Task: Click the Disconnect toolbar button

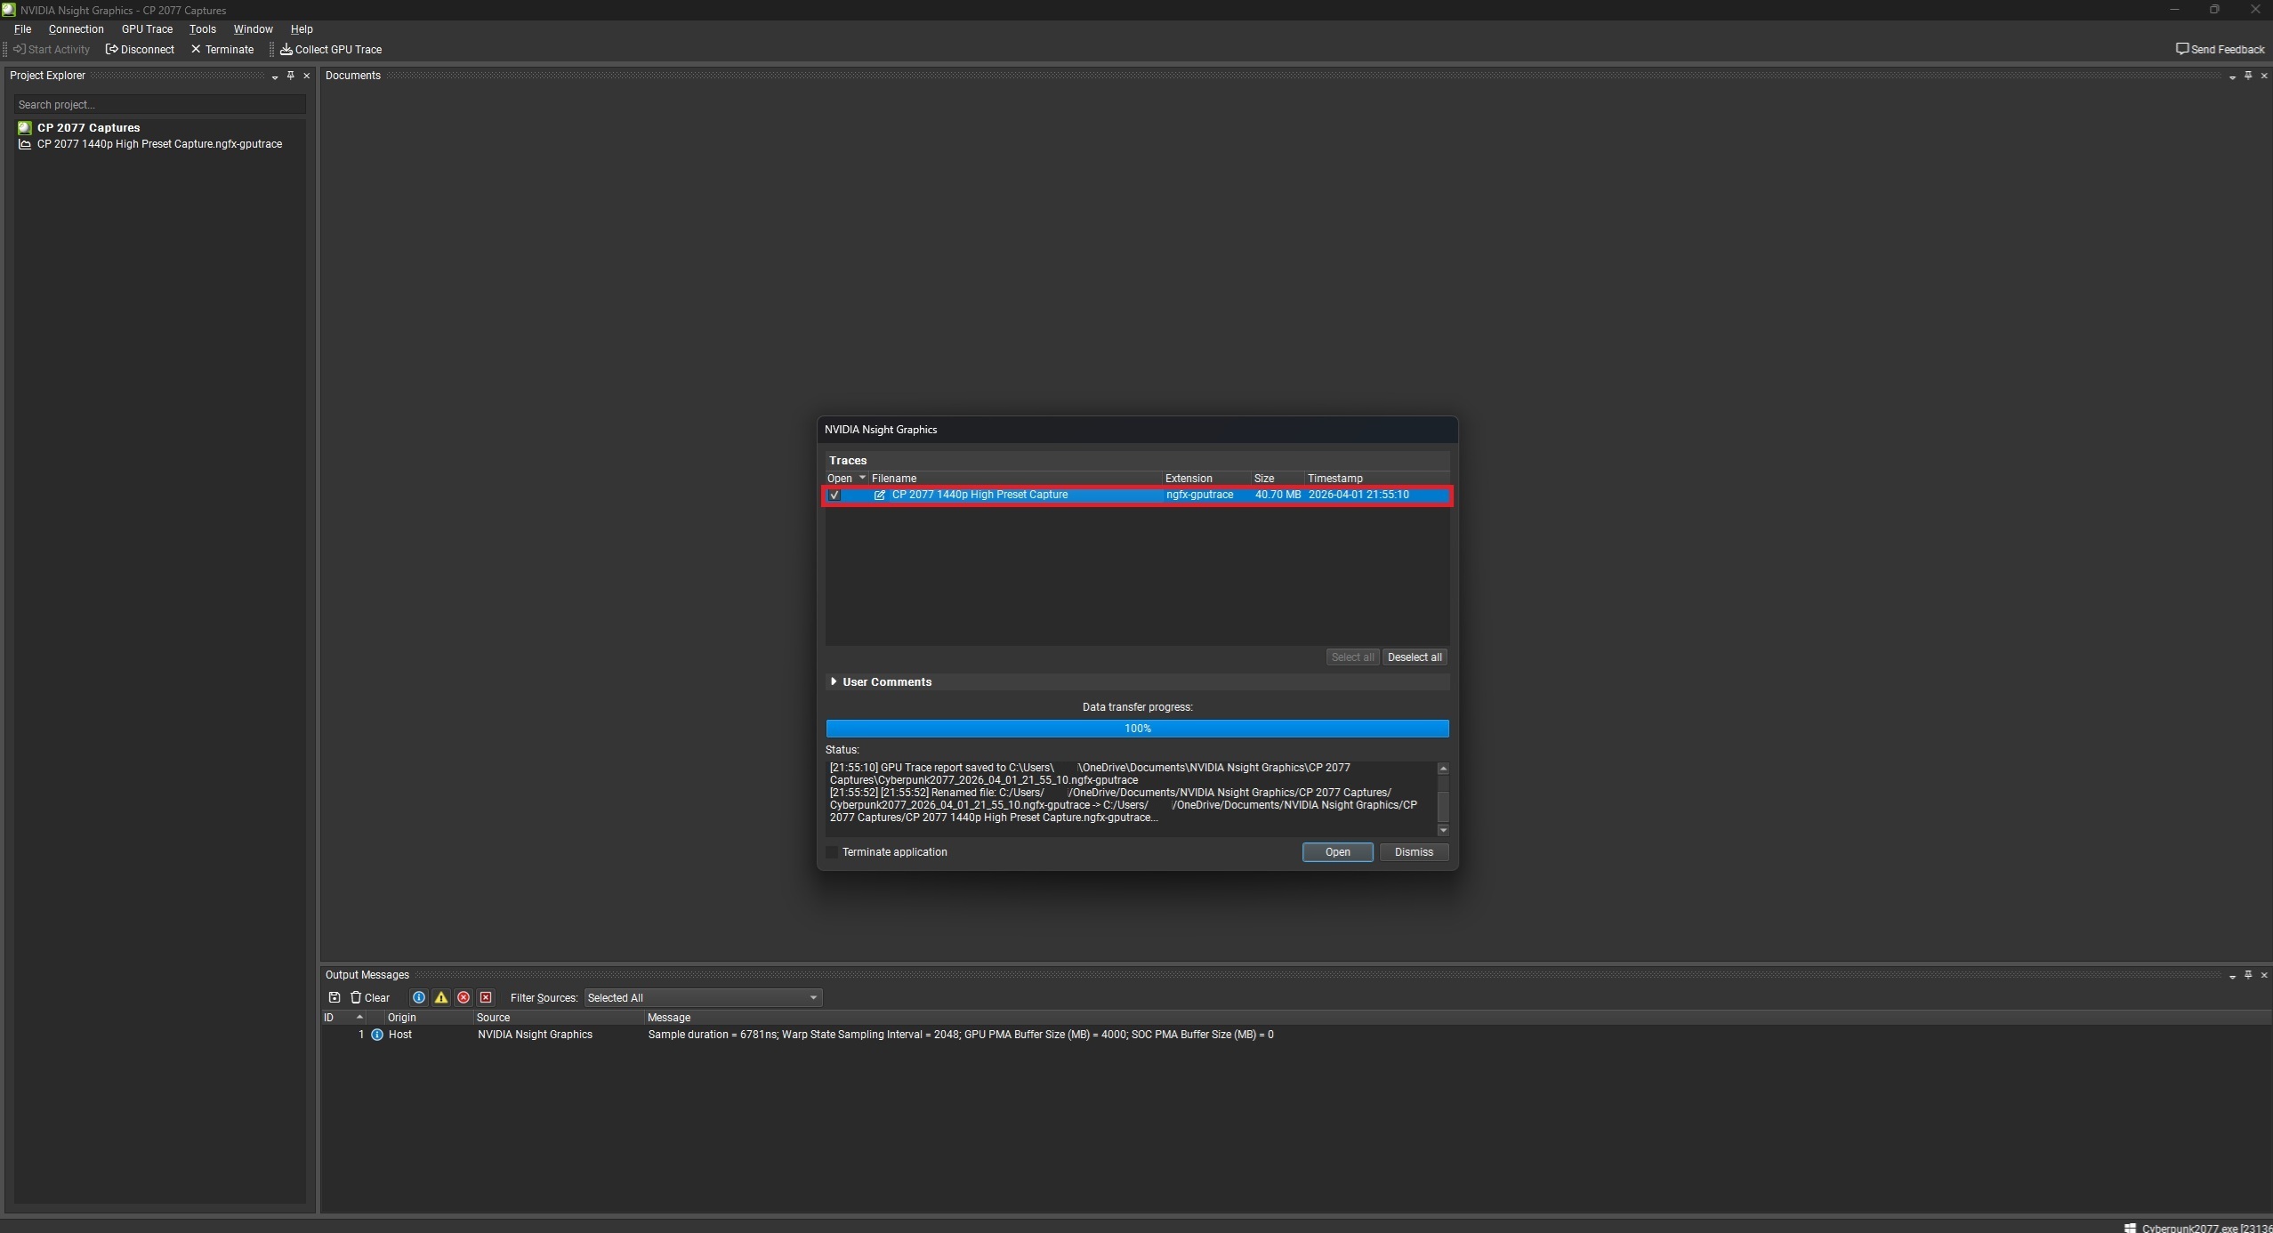Action: coord(141,50)
